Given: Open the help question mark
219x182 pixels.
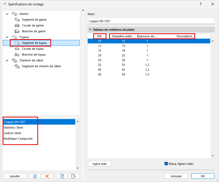Looking at the screenshot, I should 201,4.
